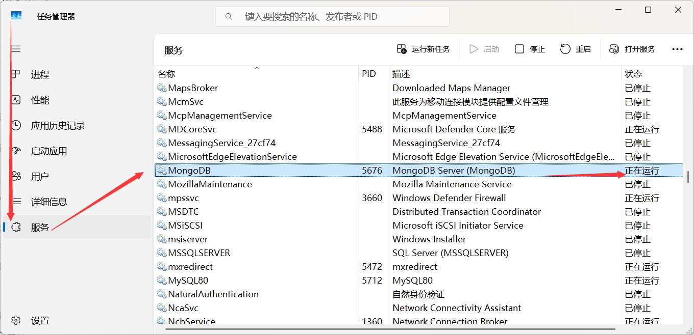This screenshot has width=694, height=335.
Task: Open the 用户 page
Action: coord(77,177)
